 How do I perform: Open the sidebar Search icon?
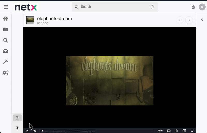(x=5, y=40)
